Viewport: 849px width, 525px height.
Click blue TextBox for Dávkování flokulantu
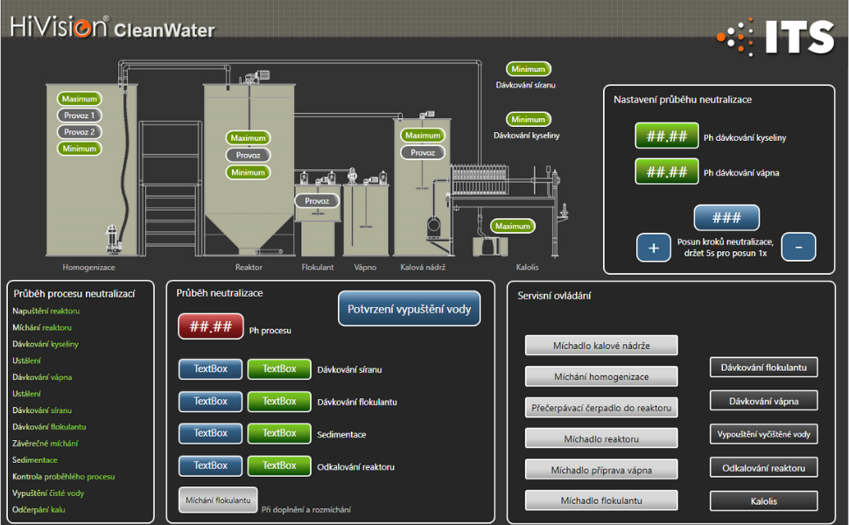(x=211, y=401)
